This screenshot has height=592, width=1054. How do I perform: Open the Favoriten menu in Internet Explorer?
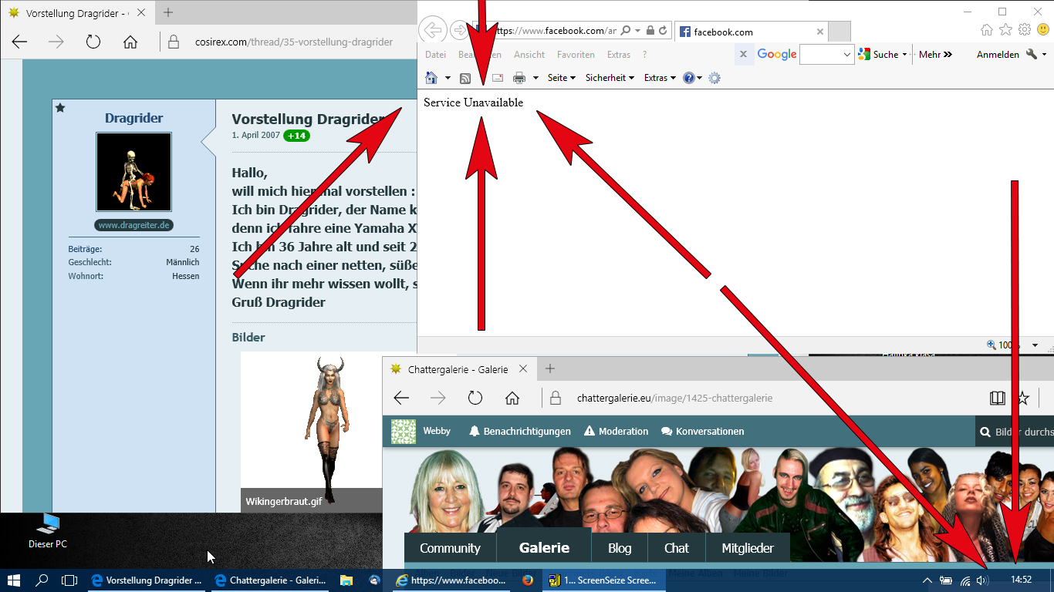pos(576,55)
